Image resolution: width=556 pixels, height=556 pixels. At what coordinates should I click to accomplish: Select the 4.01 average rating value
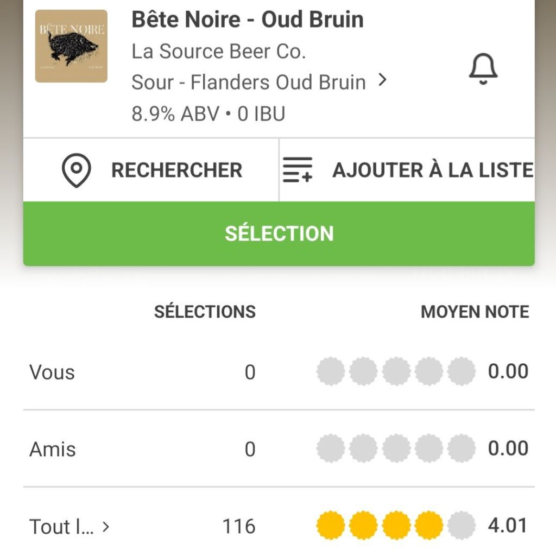(x=508, y=526)
